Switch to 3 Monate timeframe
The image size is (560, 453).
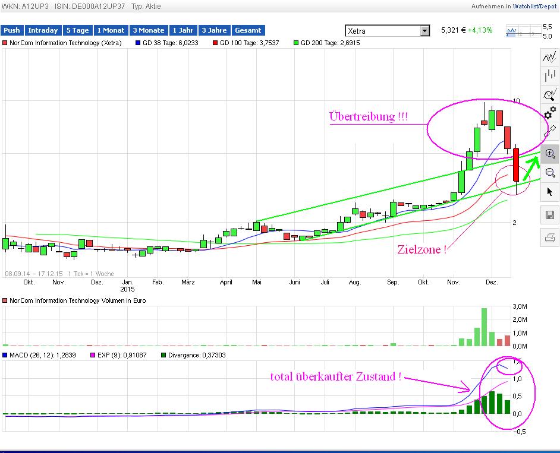(149, 30)
